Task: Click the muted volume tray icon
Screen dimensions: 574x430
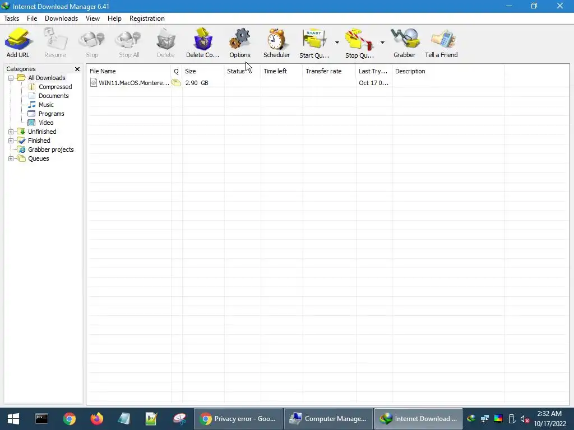Action: tap(525, 419)
